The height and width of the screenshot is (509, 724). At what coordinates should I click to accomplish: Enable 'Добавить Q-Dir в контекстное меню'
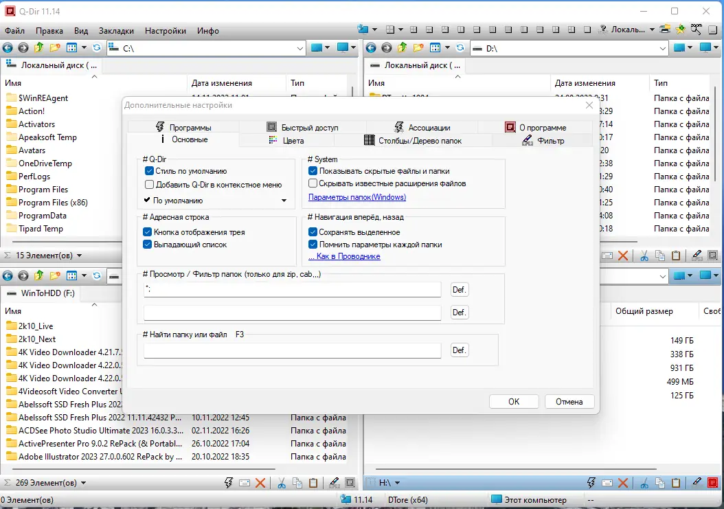pos(149,185)
